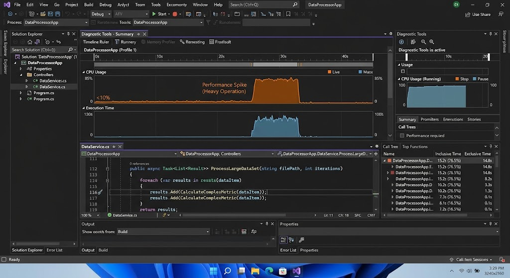The width and height of the screenshot is (510, 278).
Task: Switch to the Error List tab under Properties
Action: 288,250
